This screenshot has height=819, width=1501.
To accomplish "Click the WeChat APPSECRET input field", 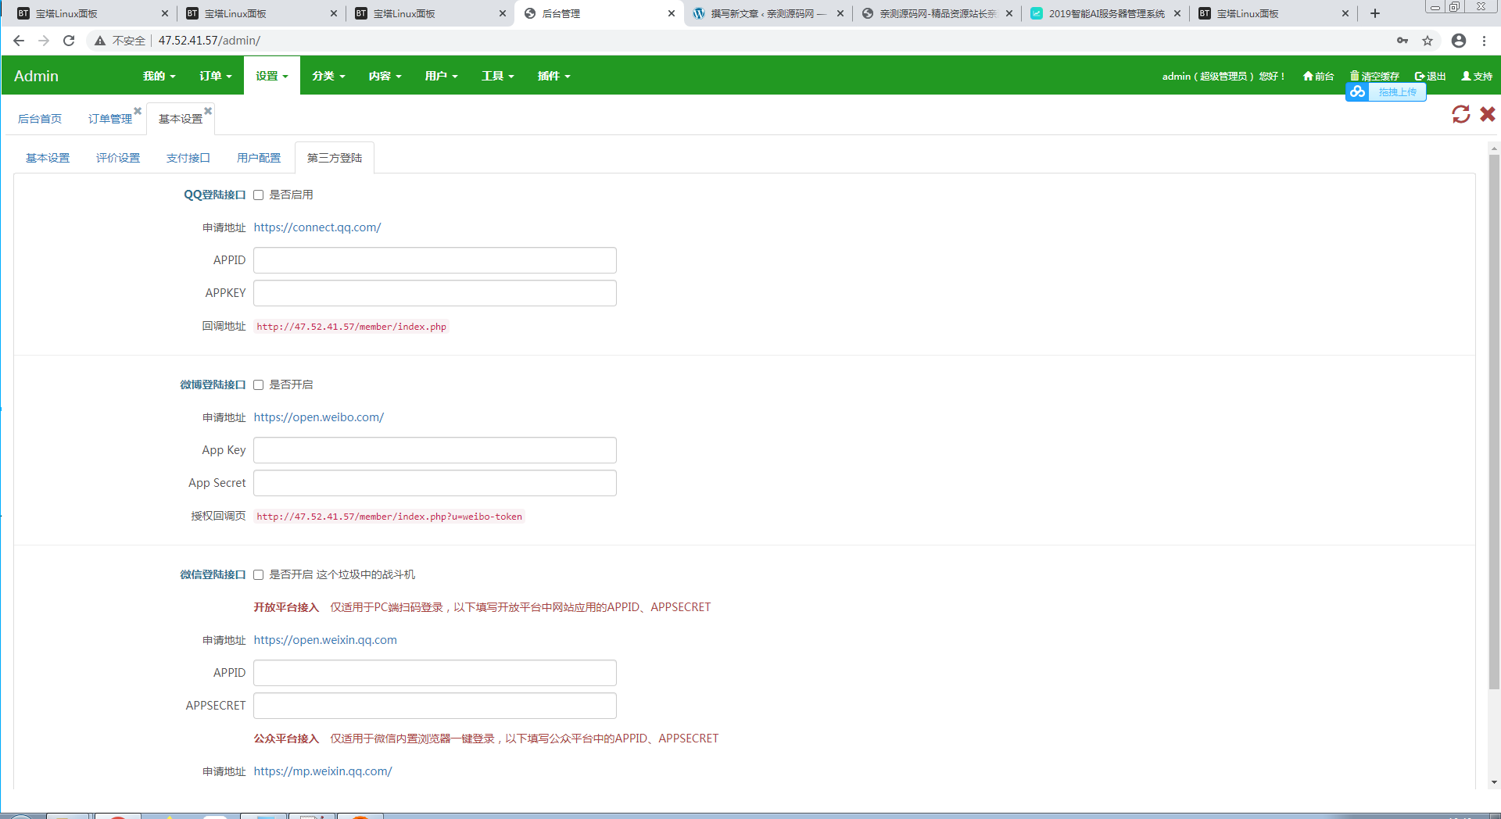I will point(435,706).
